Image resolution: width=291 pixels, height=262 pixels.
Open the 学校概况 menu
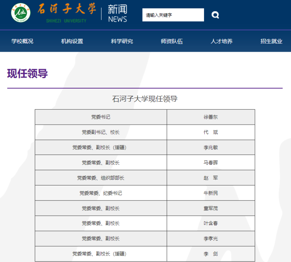pos(22,41)
